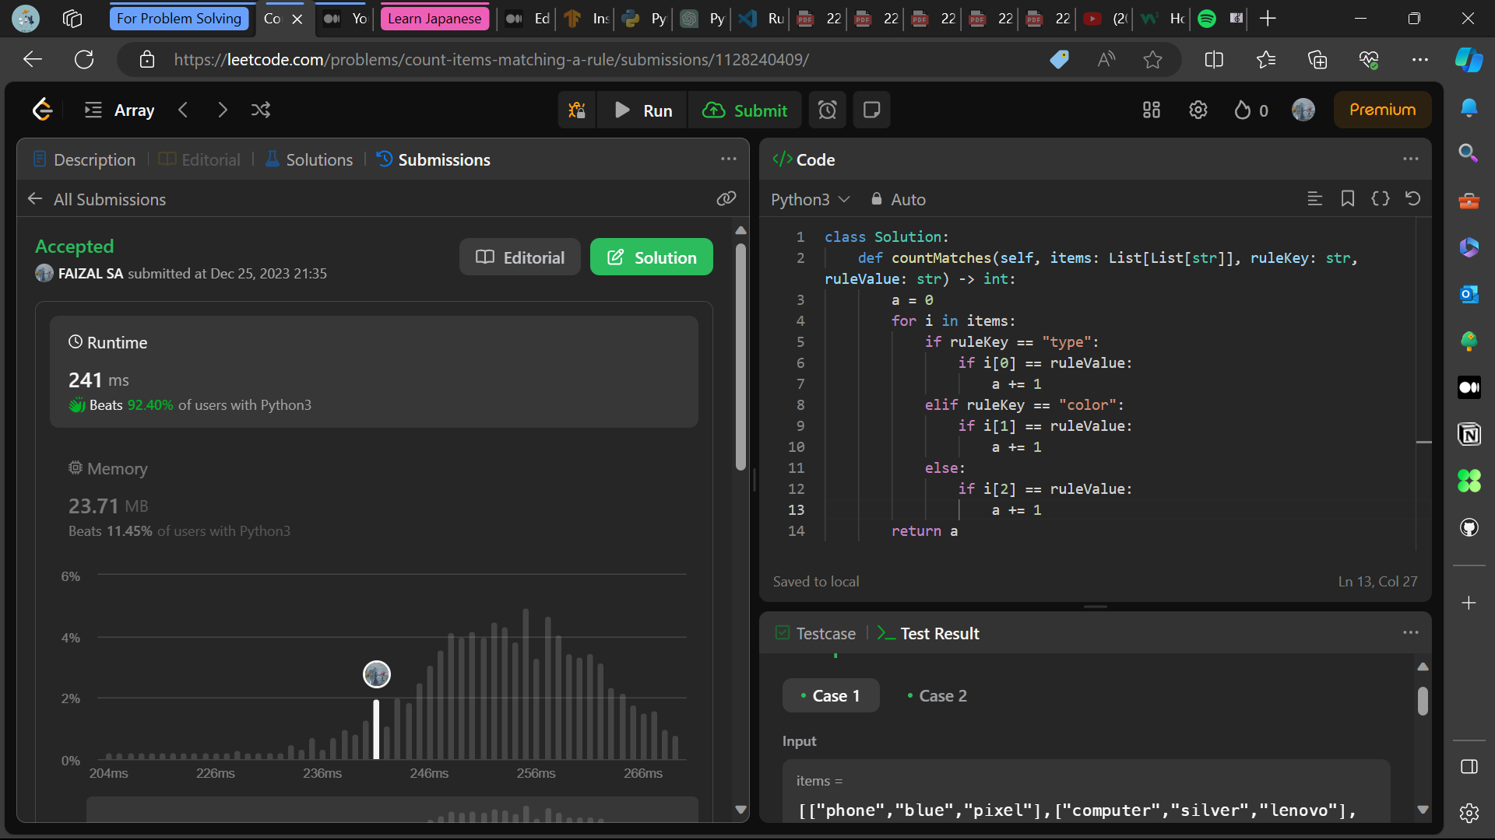Click the streak flame icon
This screenshot has width=1495, height=840.
pyautogui.click(x=1243, y=110)
